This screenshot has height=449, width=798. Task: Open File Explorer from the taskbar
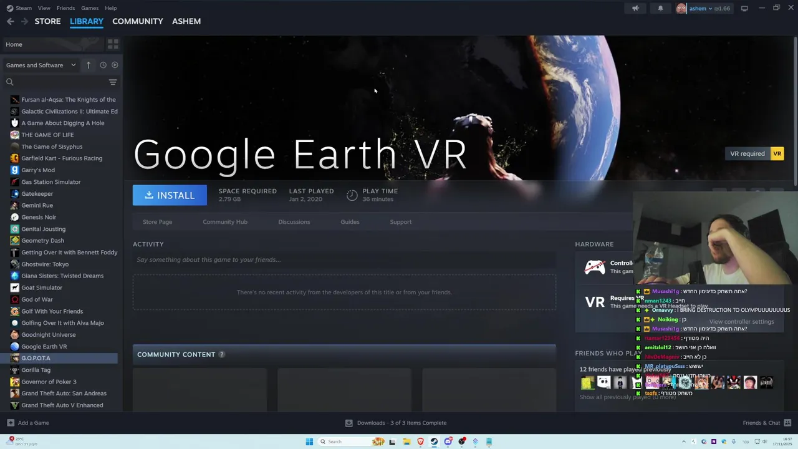406,442
